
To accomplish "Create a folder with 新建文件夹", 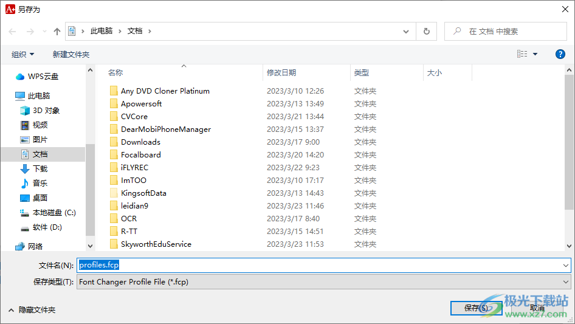I will [x=71, y=54].
